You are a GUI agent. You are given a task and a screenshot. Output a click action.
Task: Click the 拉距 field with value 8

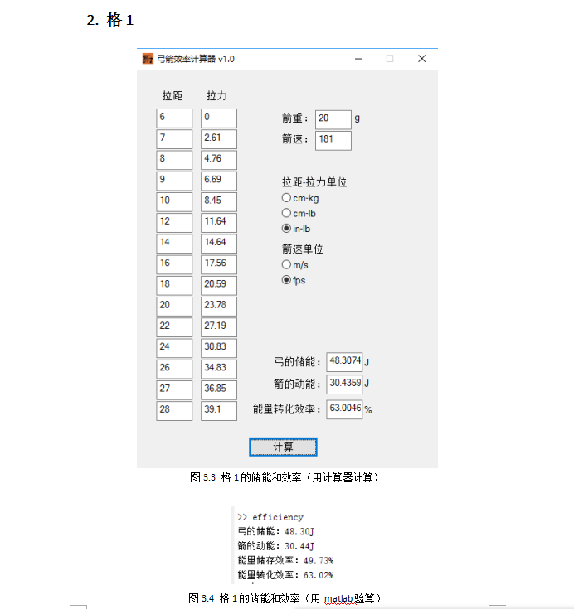(x=174, y=160)
